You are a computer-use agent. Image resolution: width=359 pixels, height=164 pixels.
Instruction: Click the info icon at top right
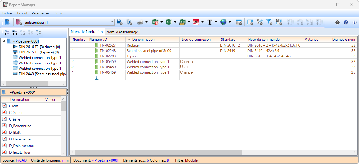click(x=354, y=22)
